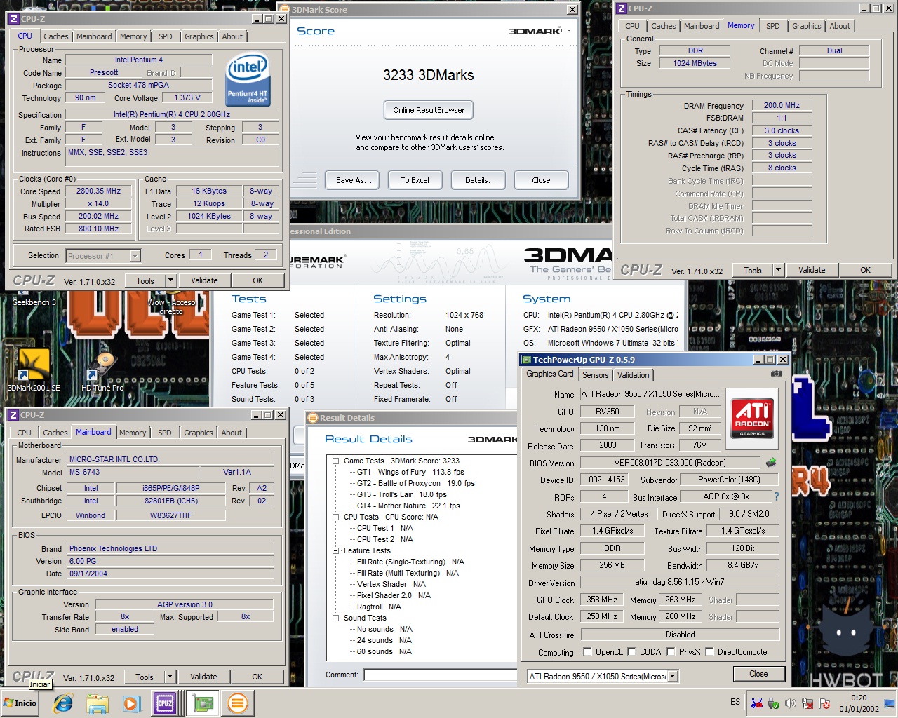Click the GPU Clock 358 MHz field

tap(602, 600)
